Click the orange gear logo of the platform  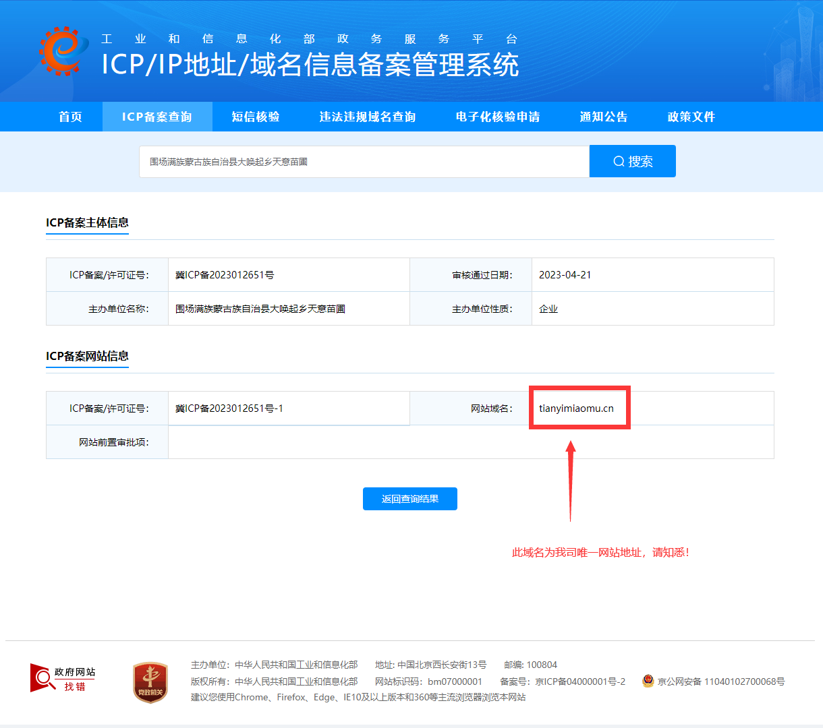point(61,51)
